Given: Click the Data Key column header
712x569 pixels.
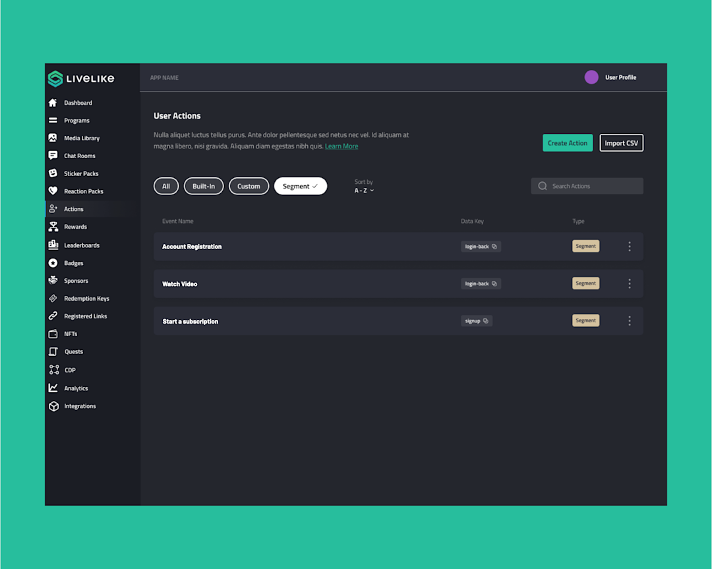Looking at the screenshot, I should (x=472, y=221).
